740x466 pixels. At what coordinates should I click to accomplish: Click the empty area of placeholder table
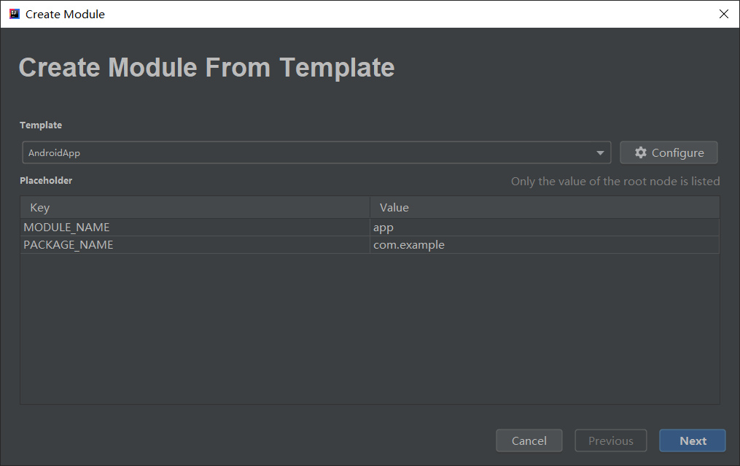point(369,328)
